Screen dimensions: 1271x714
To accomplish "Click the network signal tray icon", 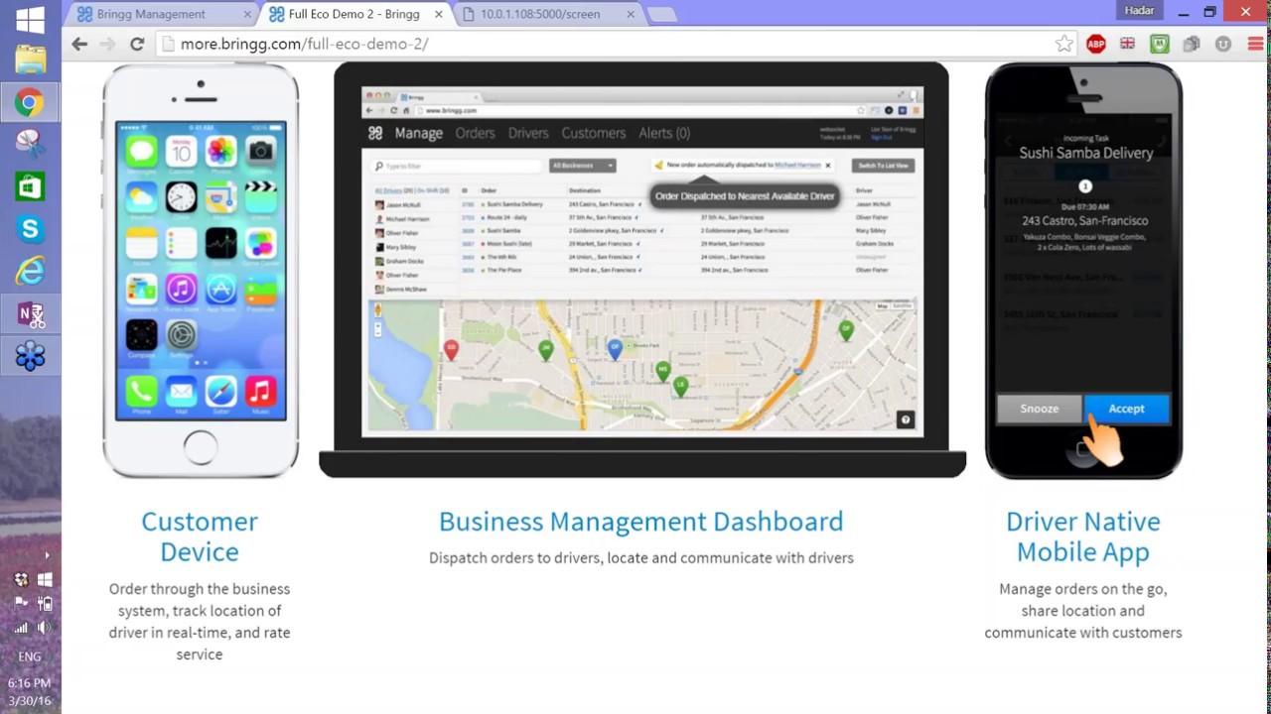I will coord(21,628).
